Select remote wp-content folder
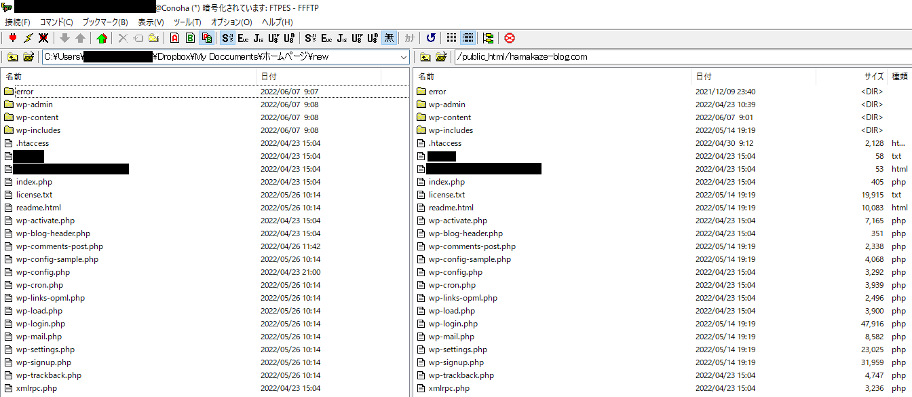The width and height of the screenshot is (912, 397). click(449, 117)
